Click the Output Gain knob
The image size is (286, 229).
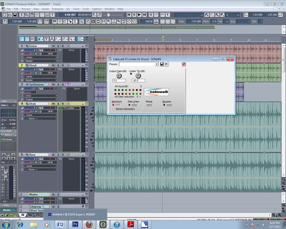[x=119, y=76]
